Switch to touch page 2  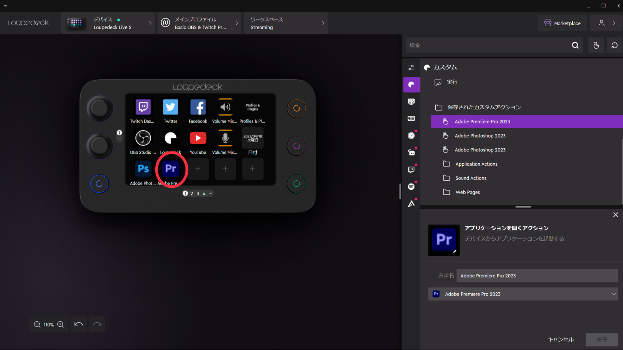[x=192, y=194]
